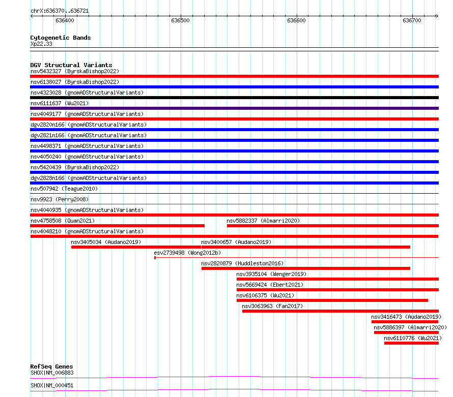Select the red bar under nsv3405034
The height and width of the screenshot is (397, 453).
[x=136, y=247]
